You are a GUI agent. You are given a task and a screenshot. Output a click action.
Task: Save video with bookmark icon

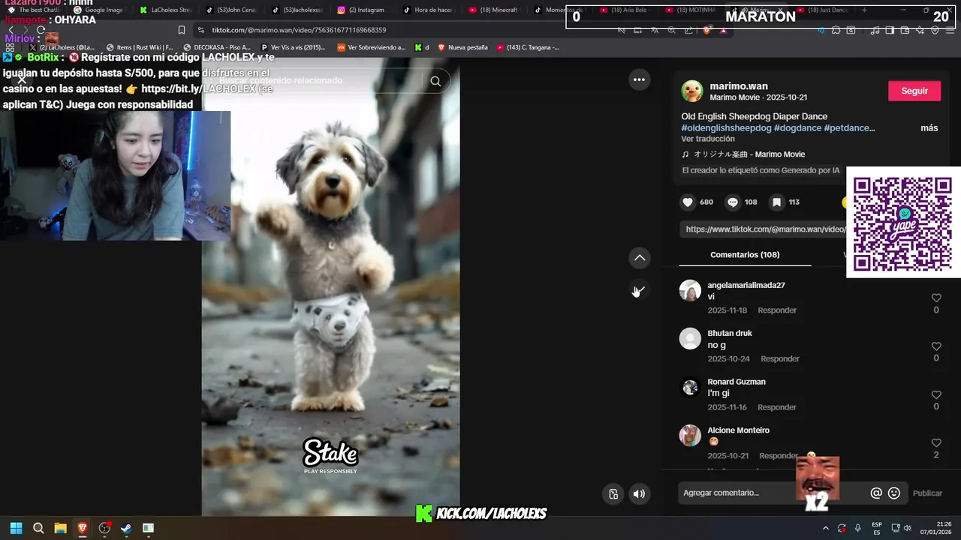[x=777, y=202]
